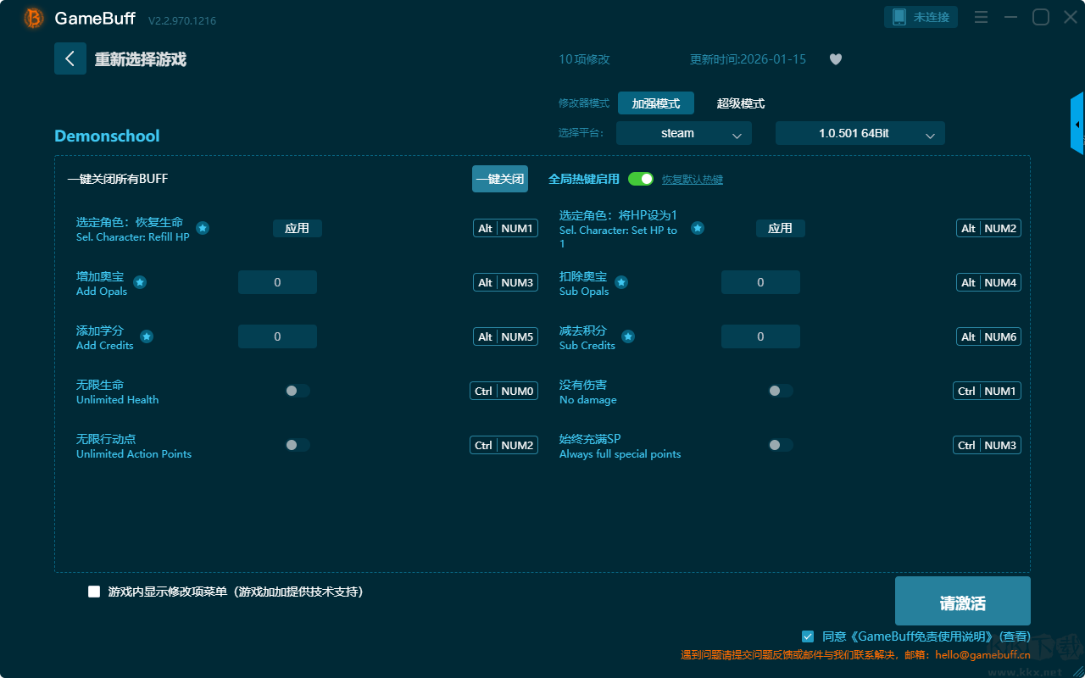This screenshot has height=678, width=1085.
Task: Click the star icon beside Add Opals
Action: (140, 282)
